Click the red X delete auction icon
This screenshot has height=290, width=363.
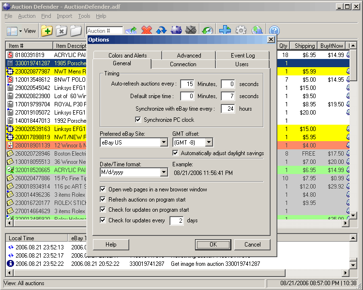point(146,30)
